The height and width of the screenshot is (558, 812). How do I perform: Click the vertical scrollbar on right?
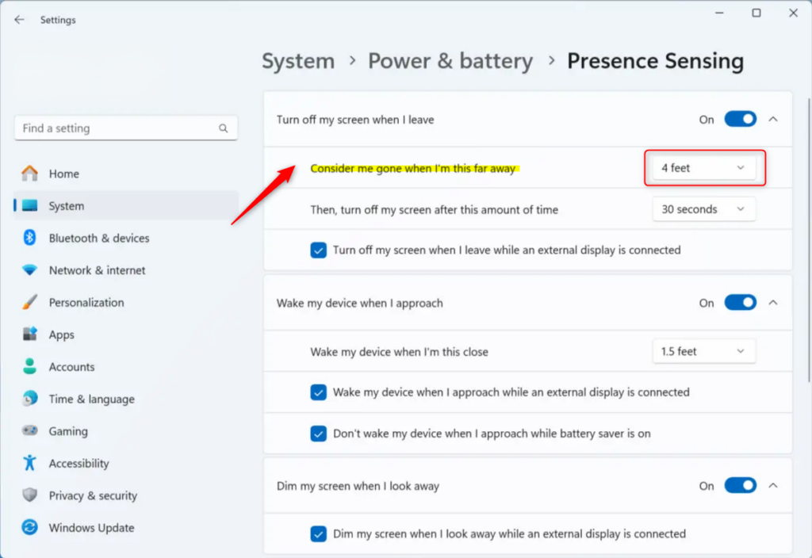tap(808, 241)
